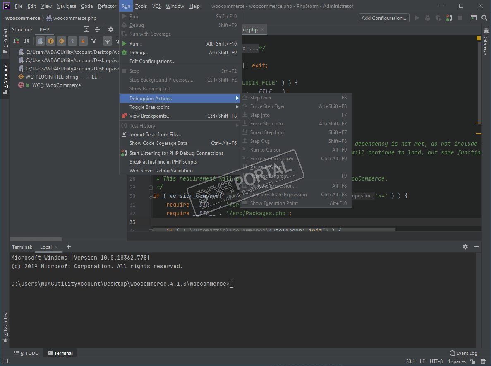Screen dimensions: 491x366
Task: Toggle Show Includes filter in Structure toolbar
Action: [x=40, y=41]
